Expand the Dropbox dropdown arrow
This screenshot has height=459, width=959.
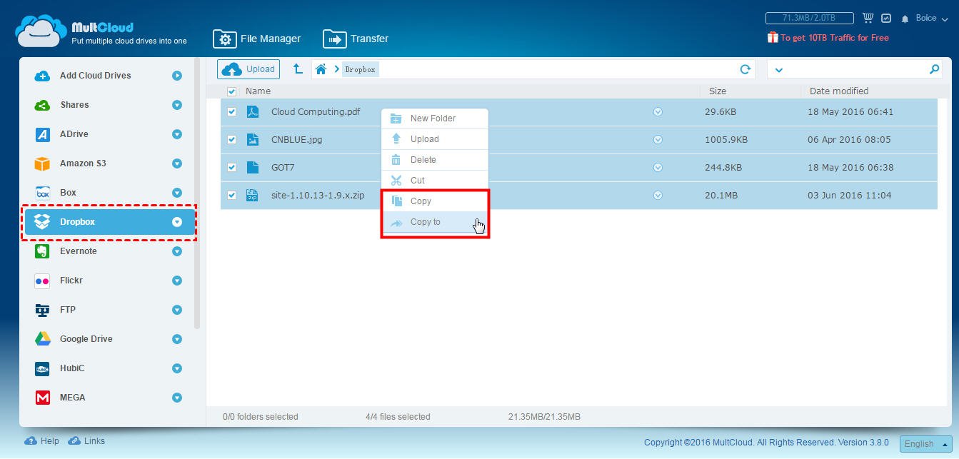coord(177,222)
